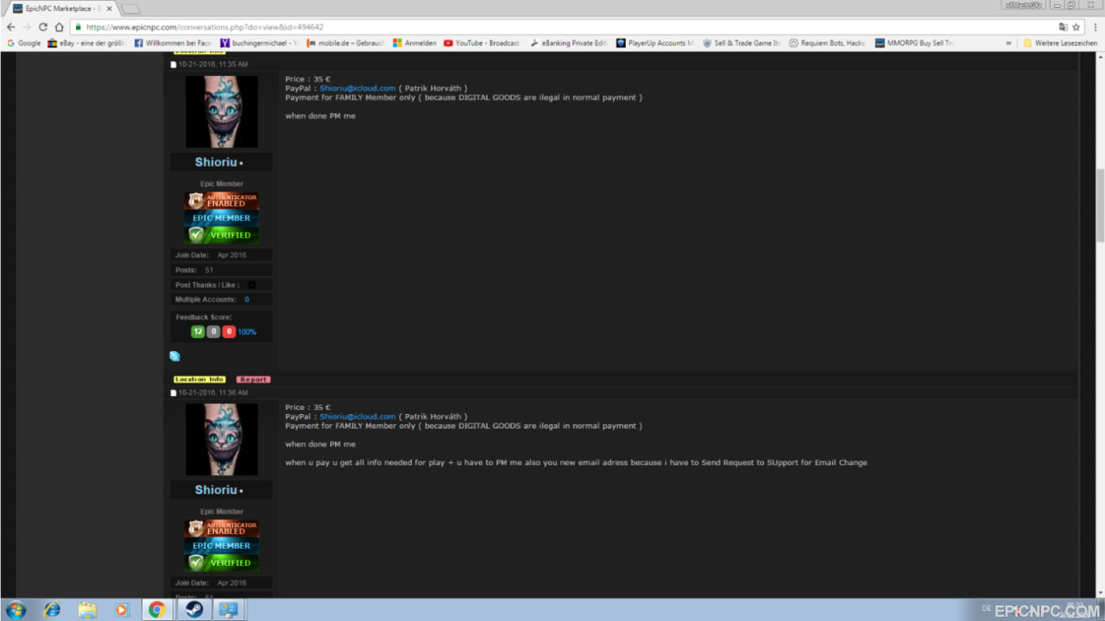This screenshot has height=621, width=1105.
Task: Open a new browser tab
Action: point(130,9)
